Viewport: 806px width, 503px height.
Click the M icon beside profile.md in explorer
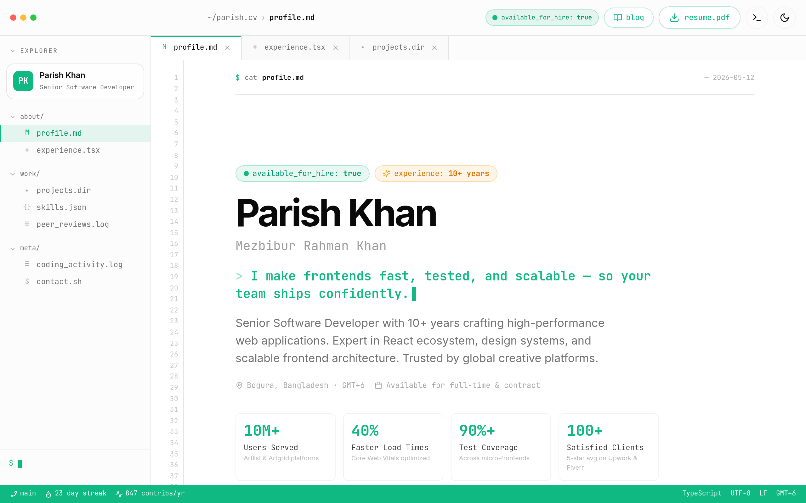tap(27, 132)
